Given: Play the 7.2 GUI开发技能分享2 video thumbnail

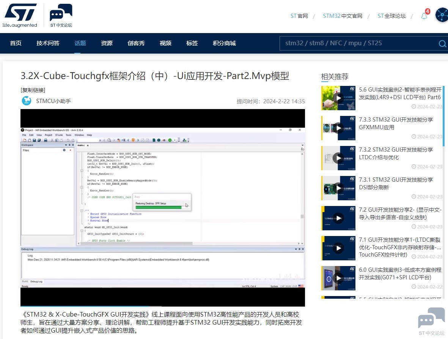Looking at the screenshot, I should click(338, 218).
